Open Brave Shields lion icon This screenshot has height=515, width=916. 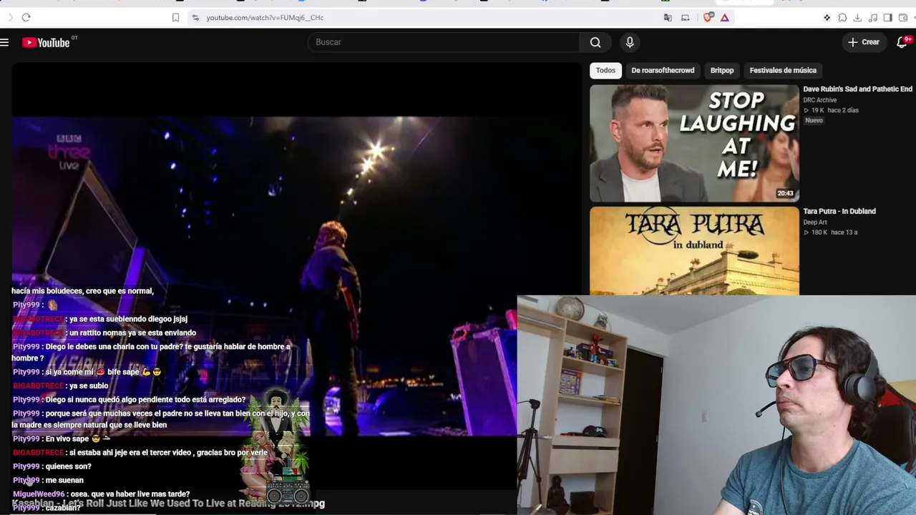pyautogui.click(x=708, y=17)
